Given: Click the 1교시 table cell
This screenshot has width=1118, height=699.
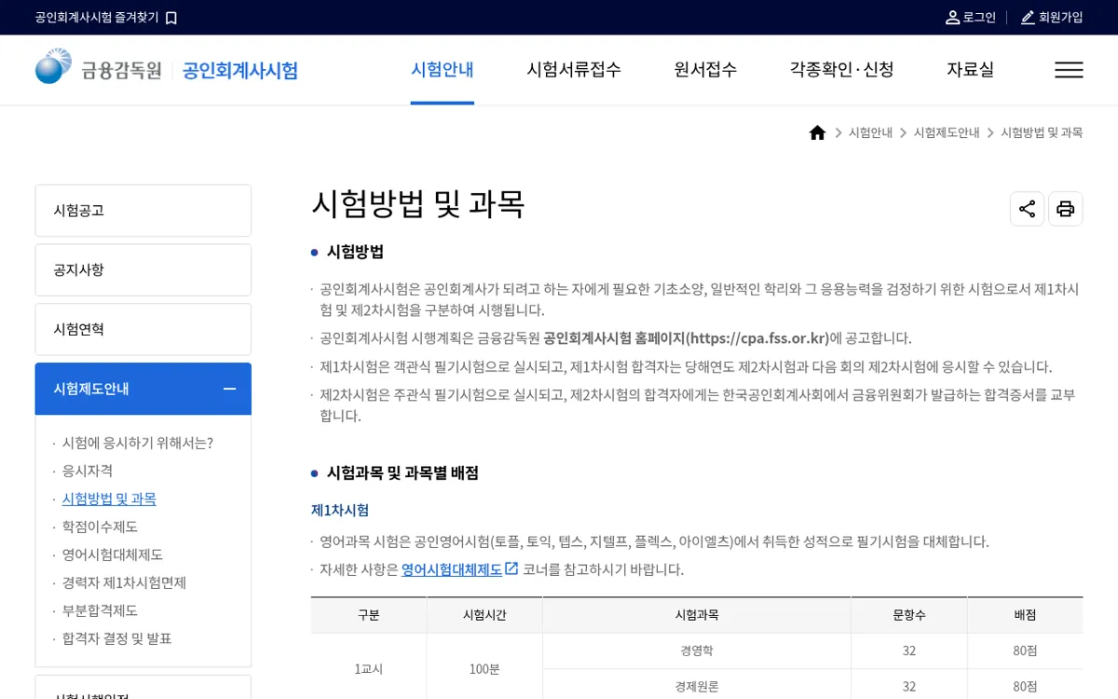Looking at the screenshot, I should (369, 668).
